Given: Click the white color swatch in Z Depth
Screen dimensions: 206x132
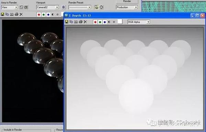Looking at the screenshot, I should point(120,22).
